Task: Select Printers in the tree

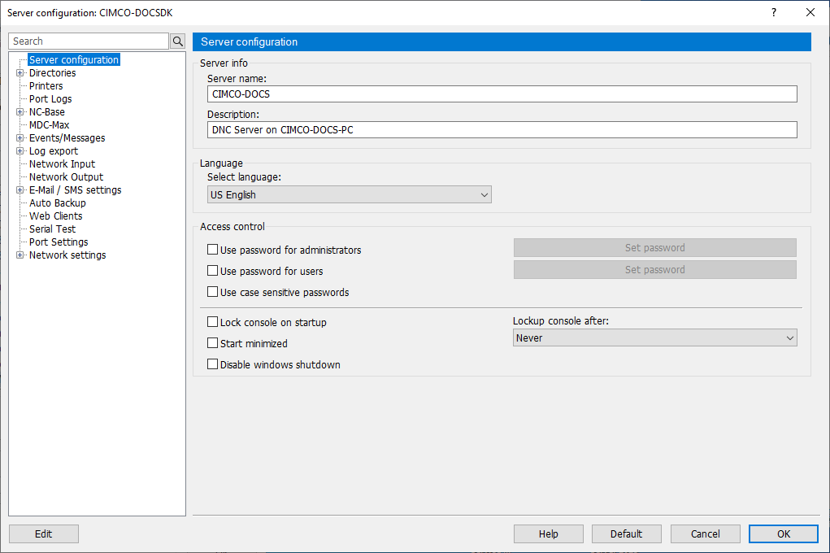Action: pyautogui.click(x=46, y=86)
